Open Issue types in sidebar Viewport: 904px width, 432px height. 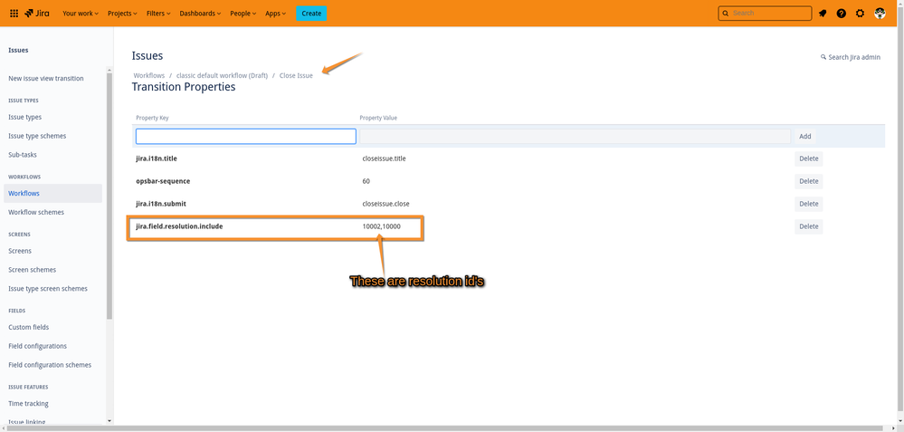24,117
